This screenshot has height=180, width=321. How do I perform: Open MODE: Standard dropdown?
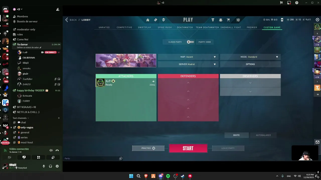pos(250,57)
